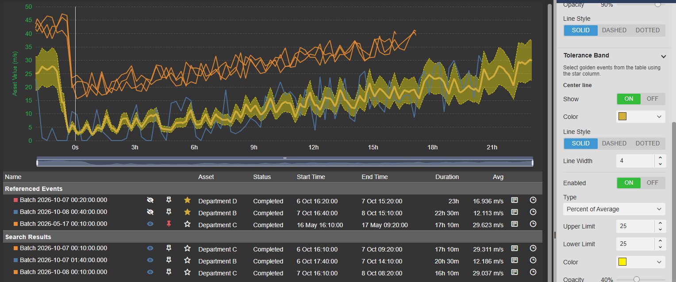Open center line Color dropdown
Screen dimensions: 676x282
click(x=641, y=117)
